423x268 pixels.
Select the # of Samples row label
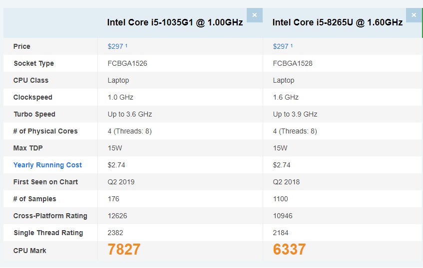35,199
